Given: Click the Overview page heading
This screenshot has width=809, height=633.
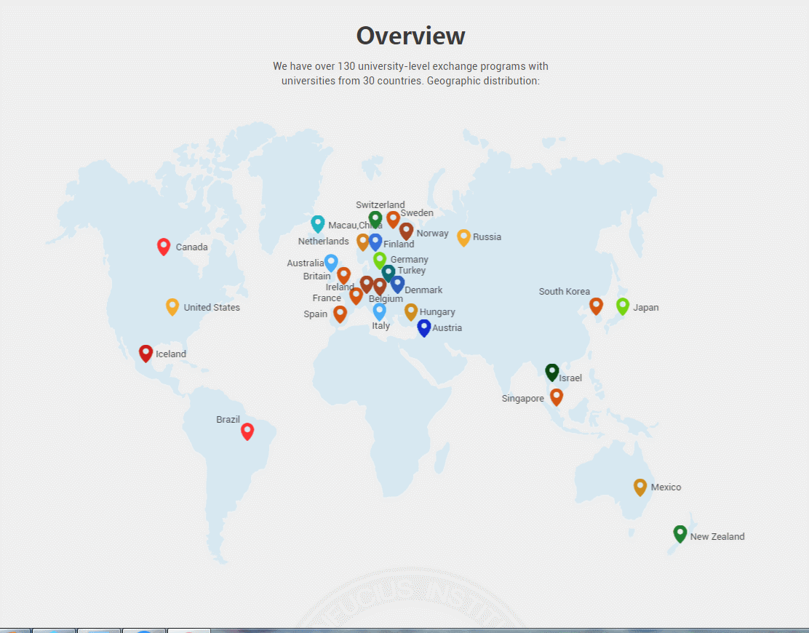Looking at the screenshot, I should [x=410, y=36].
